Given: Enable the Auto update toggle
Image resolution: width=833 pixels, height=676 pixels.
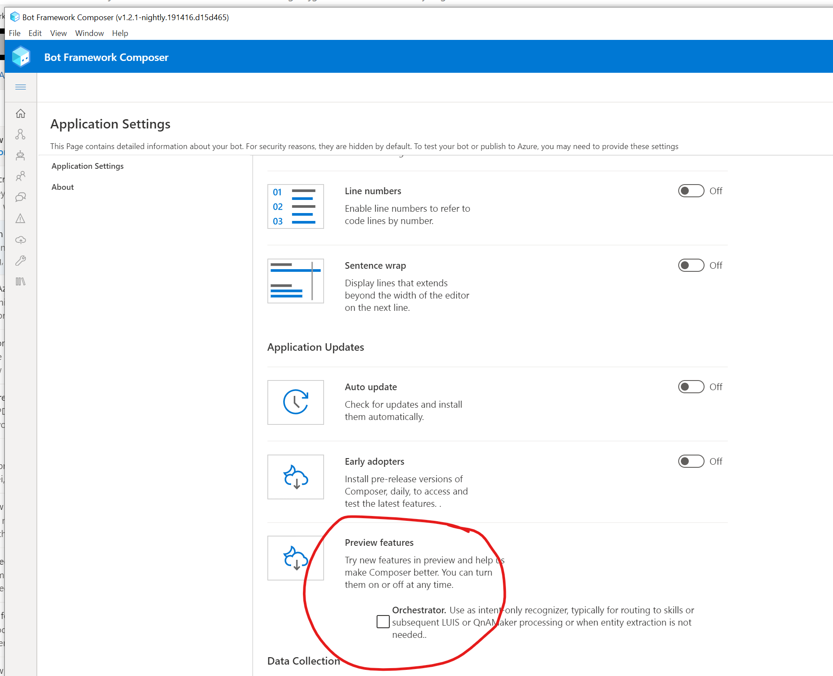Looking at the screenshot, I should pyautogui.click(x=691, y=387).
